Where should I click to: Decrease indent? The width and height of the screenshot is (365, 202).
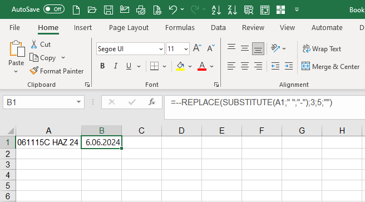(x=275, y=66)
